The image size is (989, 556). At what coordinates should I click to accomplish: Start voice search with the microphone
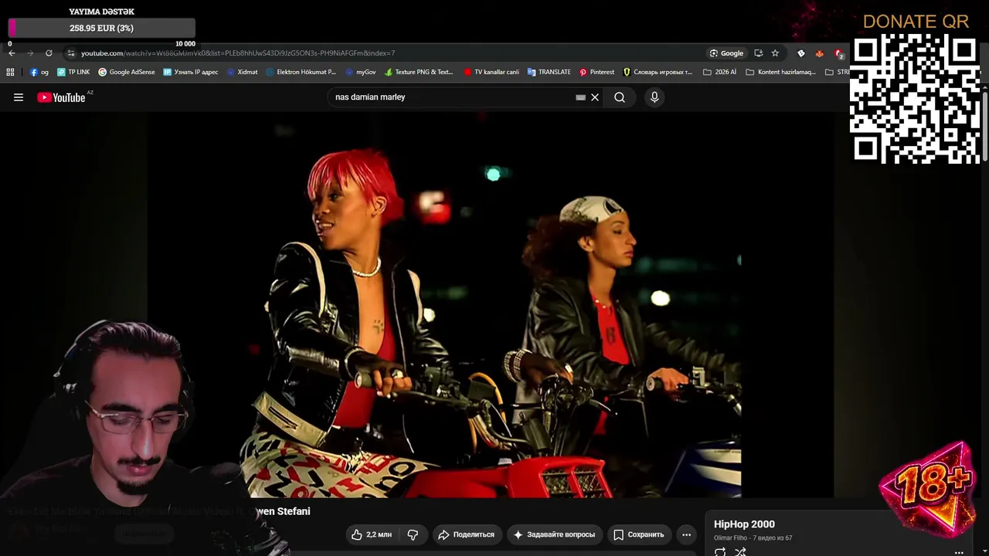click(x=654, y=97)
